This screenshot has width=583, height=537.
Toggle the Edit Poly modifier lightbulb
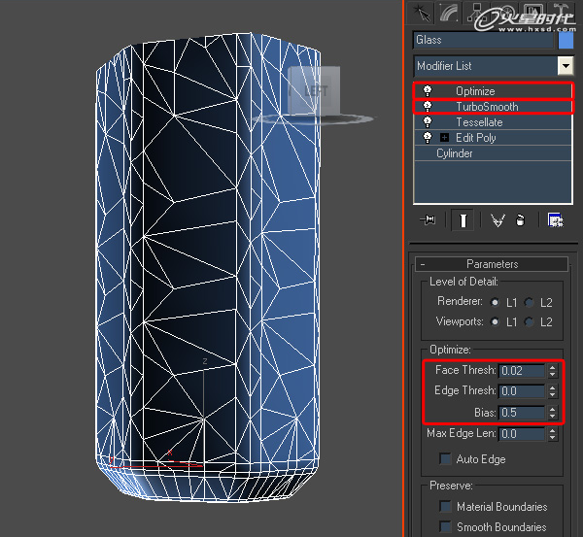point(428,138)
